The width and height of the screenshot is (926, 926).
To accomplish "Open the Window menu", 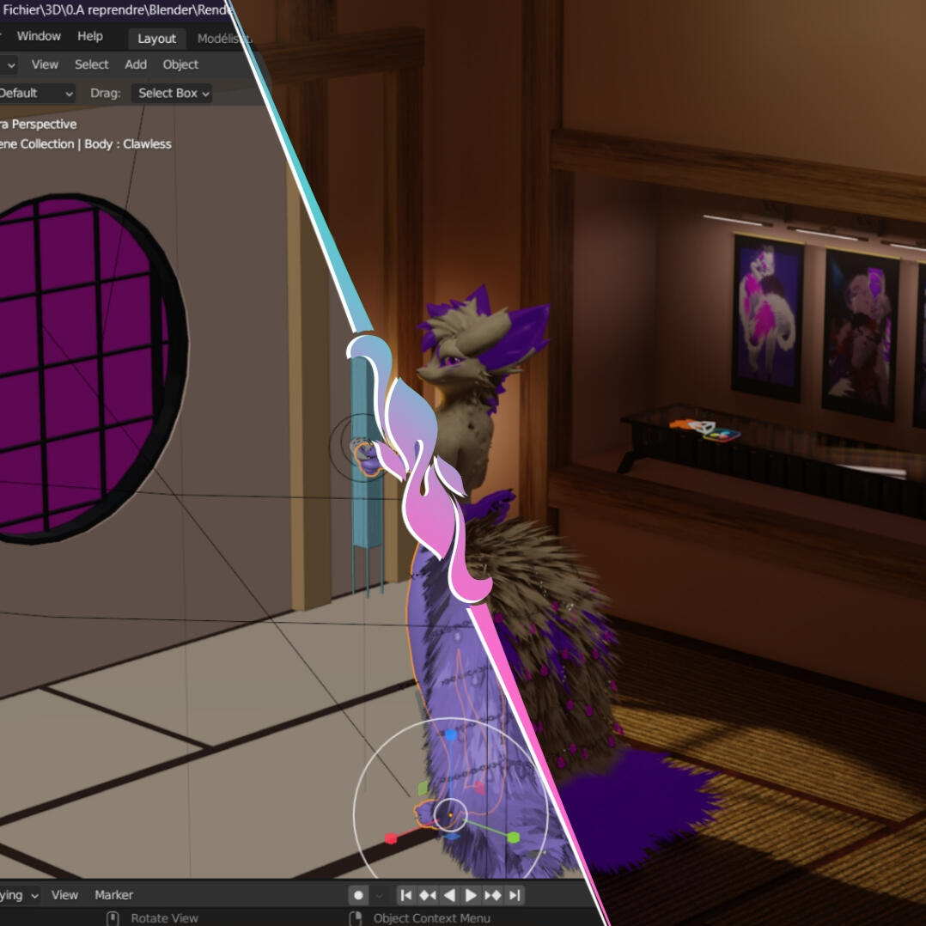I will [39, 36].
